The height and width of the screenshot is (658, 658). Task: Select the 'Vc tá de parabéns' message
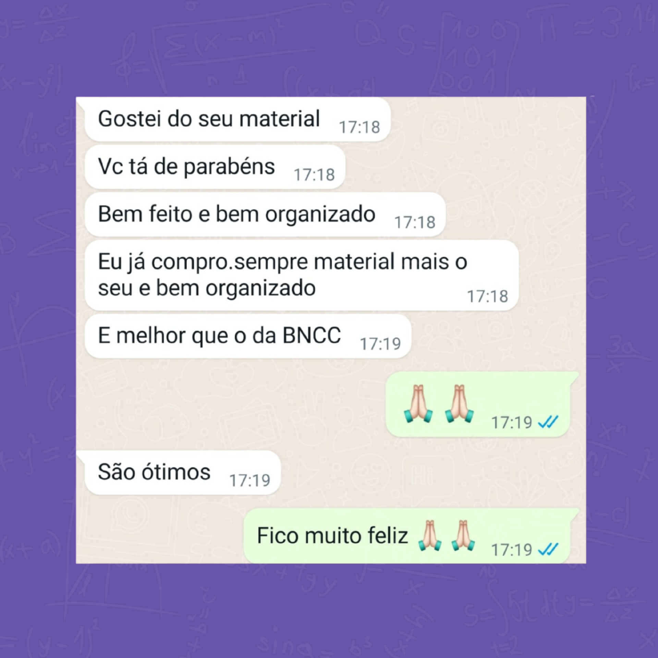pos(215,167)
